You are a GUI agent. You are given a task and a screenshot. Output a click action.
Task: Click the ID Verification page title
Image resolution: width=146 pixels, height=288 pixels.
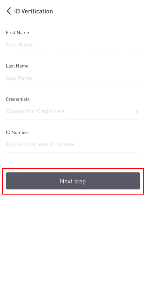33,11
